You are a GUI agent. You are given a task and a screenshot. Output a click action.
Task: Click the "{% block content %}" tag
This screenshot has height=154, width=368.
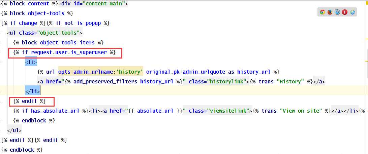[30, 3]
